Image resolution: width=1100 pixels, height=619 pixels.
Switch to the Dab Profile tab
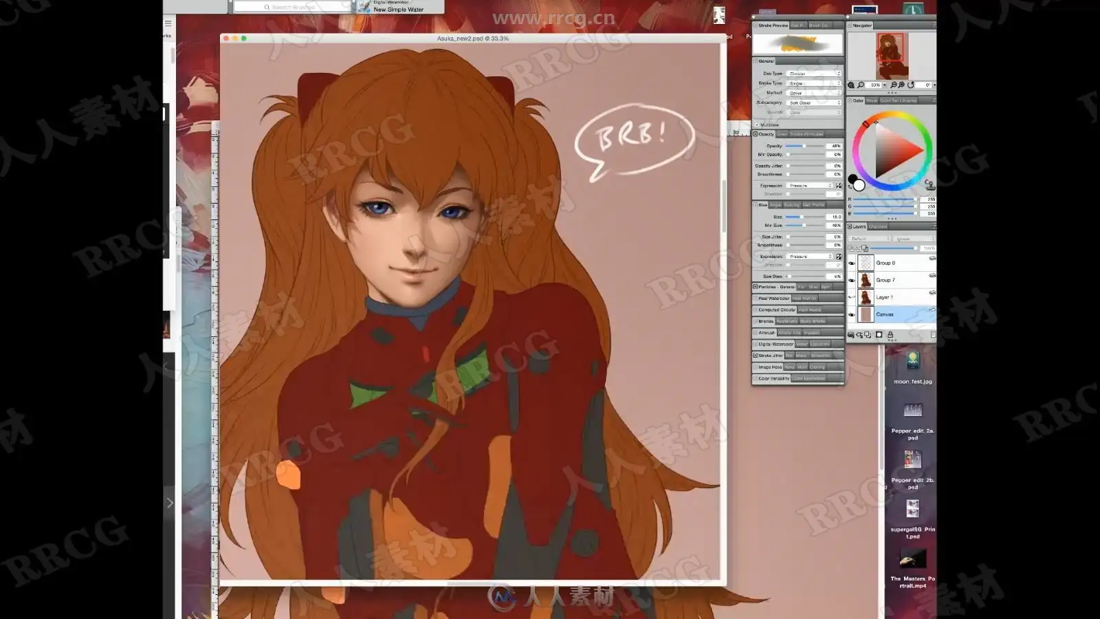click(x=813, y=205)
